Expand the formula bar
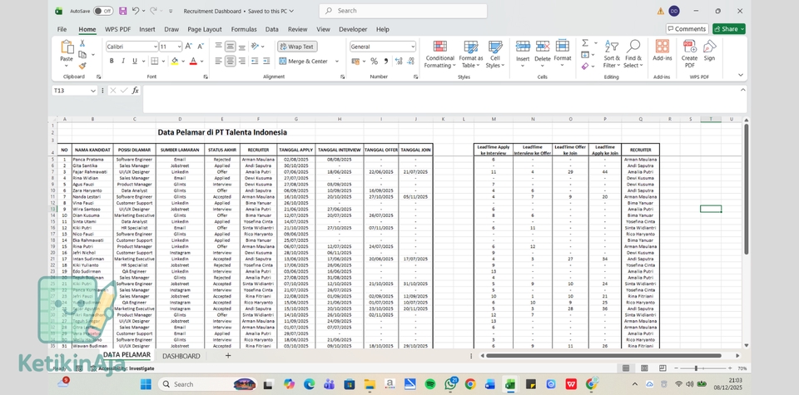Screen dimensions: 799x395 pos(742,90)
